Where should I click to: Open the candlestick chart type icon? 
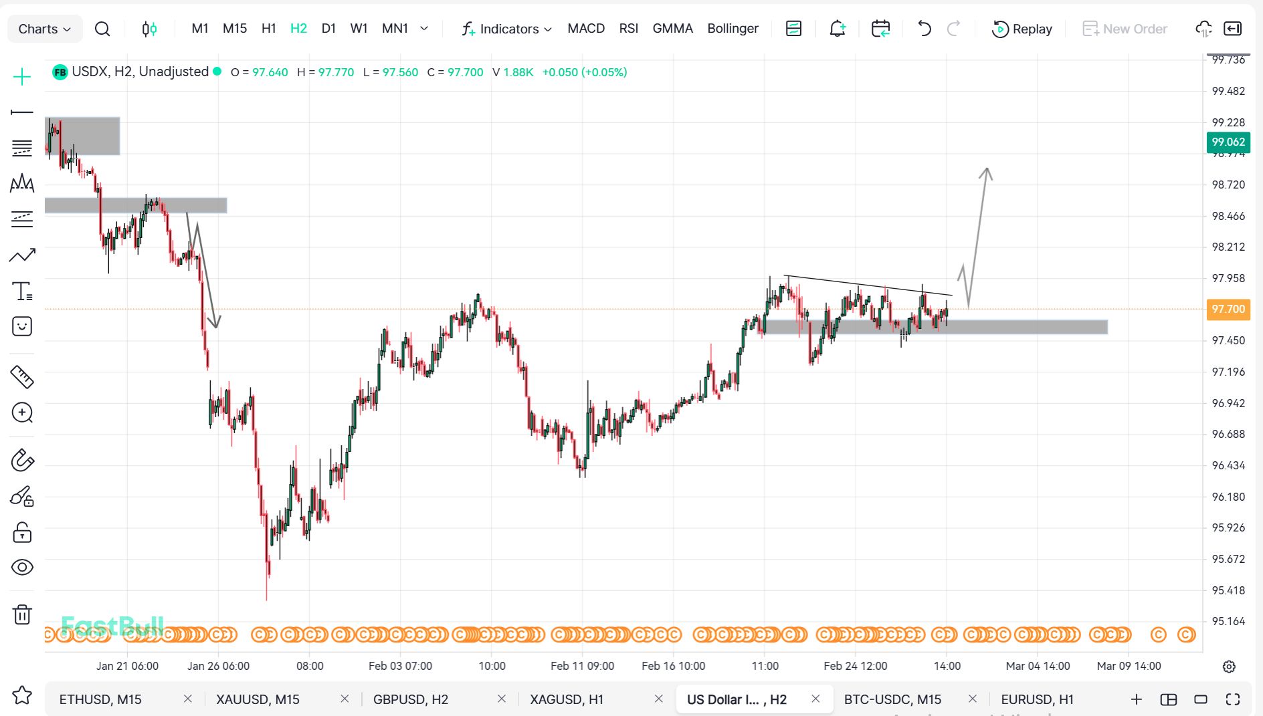(149, 29)
